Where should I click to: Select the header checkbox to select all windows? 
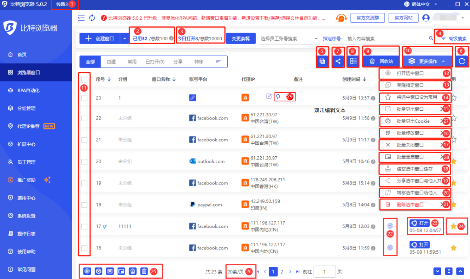tap(84, 79)
